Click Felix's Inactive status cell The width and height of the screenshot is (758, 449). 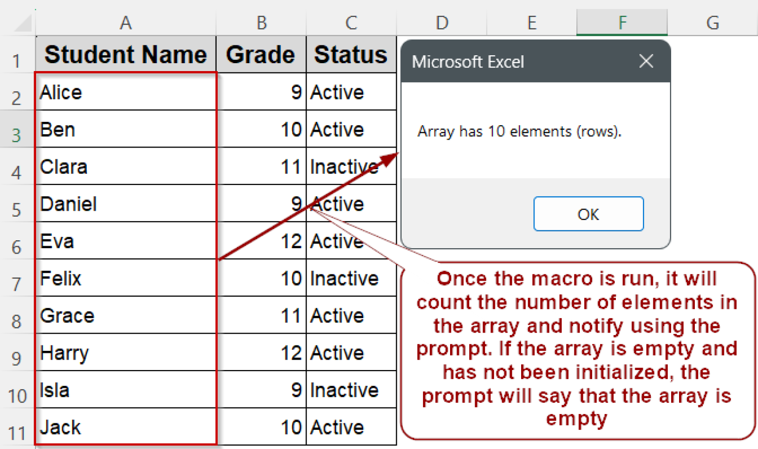[351, 278]
